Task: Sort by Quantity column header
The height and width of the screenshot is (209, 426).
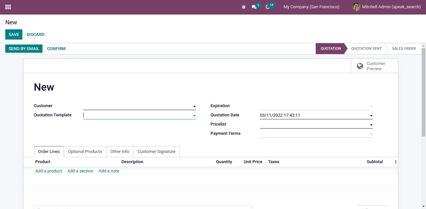Action: click(224, 162)
